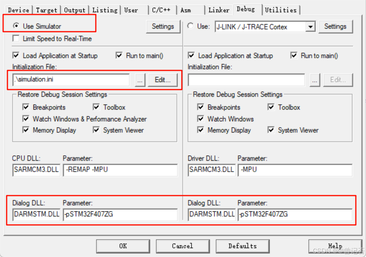This screenshot has height=257, width=366.
Task: Toggle J-LINK side Run to main() checkbox
Action: (294, 55)
